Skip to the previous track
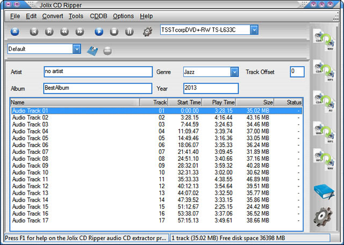Image resolution: width=344 pixels, height=245 pixels. (34, 32)
